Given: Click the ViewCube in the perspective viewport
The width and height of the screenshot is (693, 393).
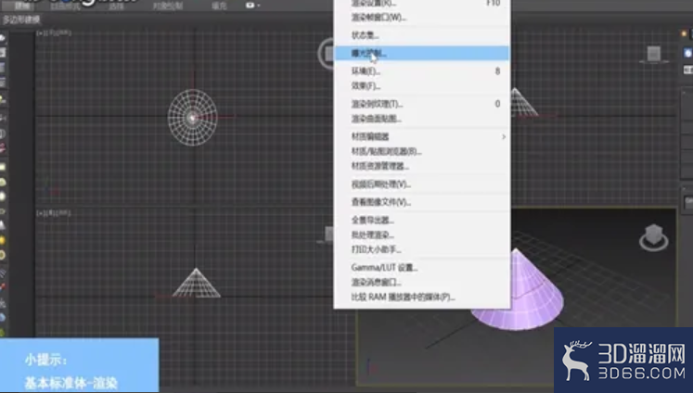Looking at the screenshot, I should [x=654, y=237].
